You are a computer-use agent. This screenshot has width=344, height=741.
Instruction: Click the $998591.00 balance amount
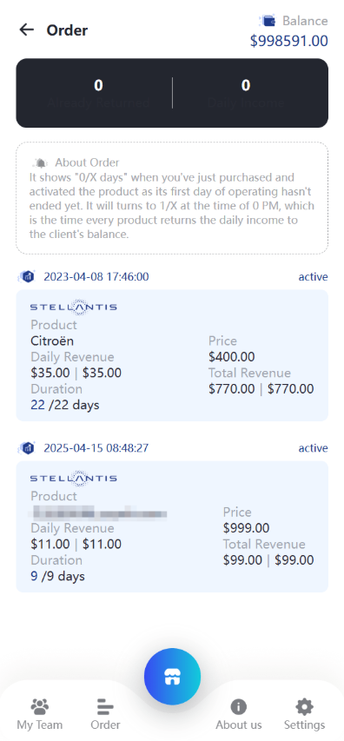click(289, 41)
